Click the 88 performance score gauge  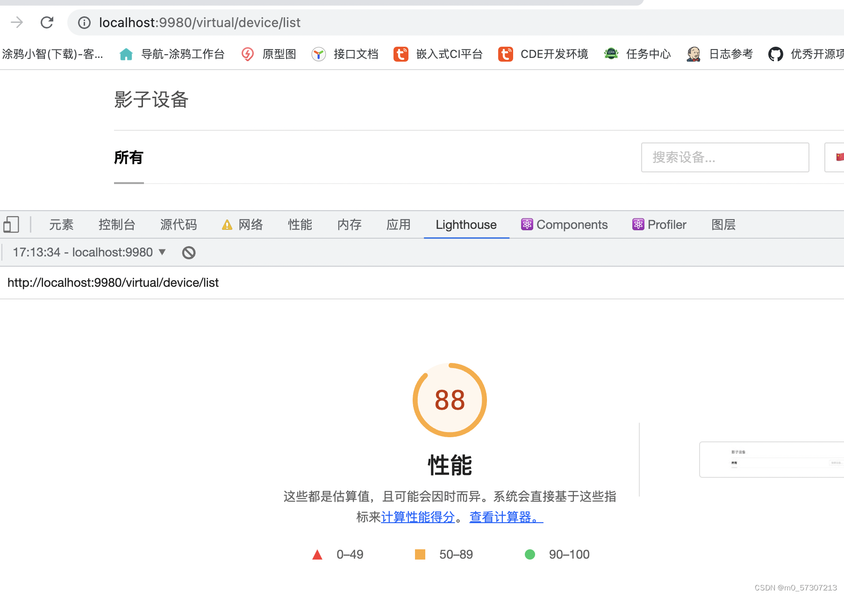[450, 400]
